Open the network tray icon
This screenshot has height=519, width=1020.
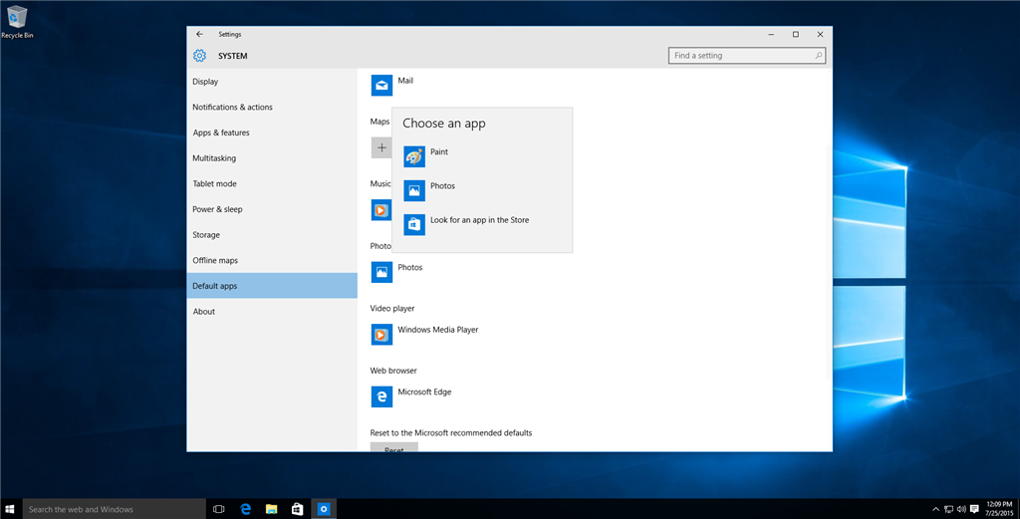point(949,509)
